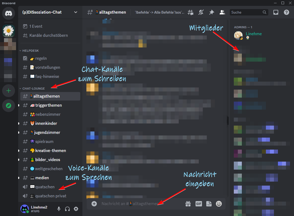Select the alltagsthemen channel
The image size is (294, 216).
pos(50,96)
